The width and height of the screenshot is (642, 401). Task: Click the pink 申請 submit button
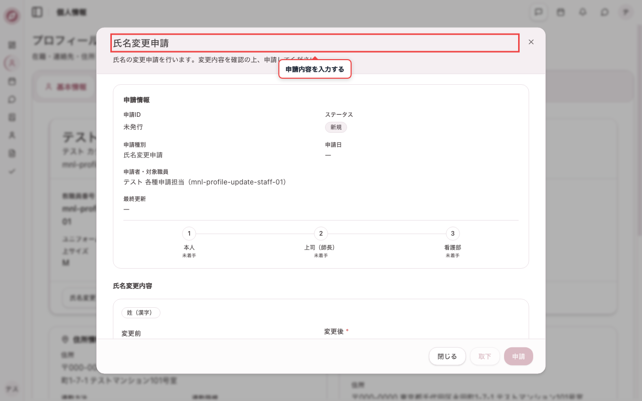click(519, 356)
